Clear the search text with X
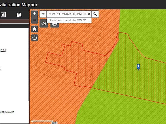Screen dimensions: 166x124 [89, 14]
